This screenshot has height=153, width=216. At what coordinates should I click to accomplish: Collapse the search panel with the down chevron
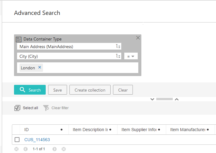[152, 99]
